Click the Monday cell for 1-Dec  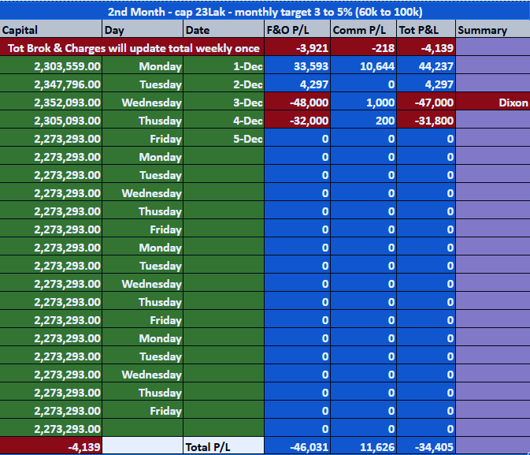[x=143, y=65]
